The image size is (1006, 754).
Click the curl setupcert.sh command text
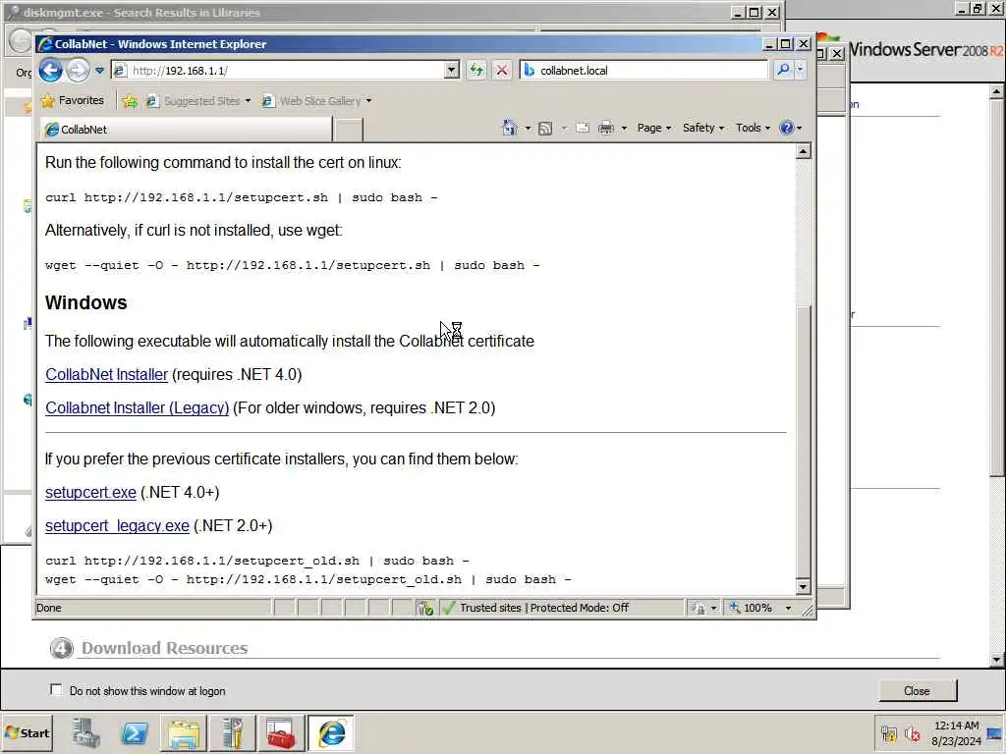click(242, 197)
